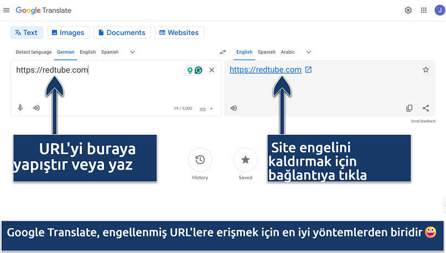Screen dimensions: 446x253
Task: Copy the translation to clipboard
Action: 409,108
